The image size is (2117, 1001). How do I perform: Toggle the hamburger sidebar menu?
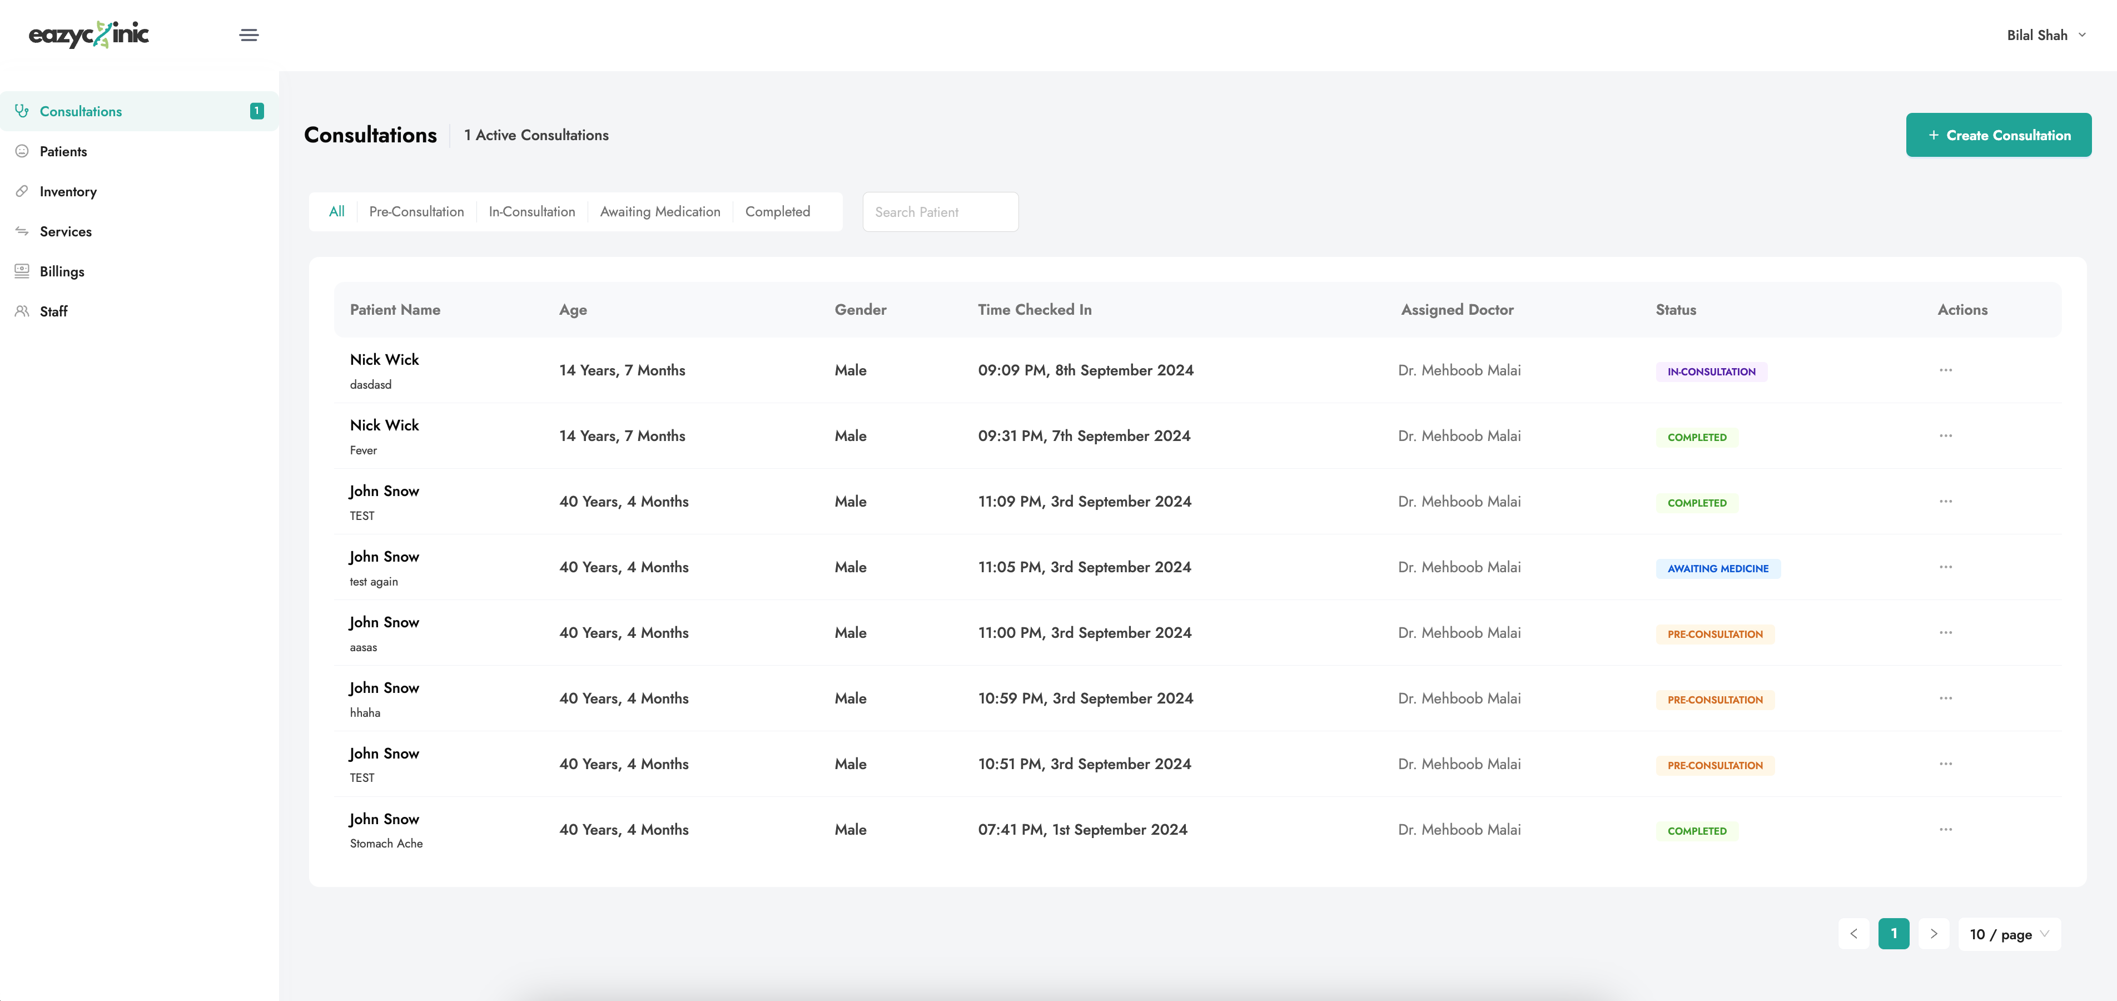(x=249, y=34)
